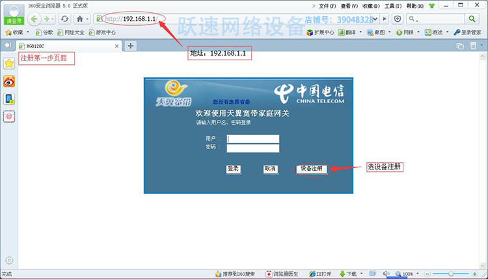Screen dimensions: 488x279
Task: Open the mobile phone sidebar icon
Action: [9, 99]
